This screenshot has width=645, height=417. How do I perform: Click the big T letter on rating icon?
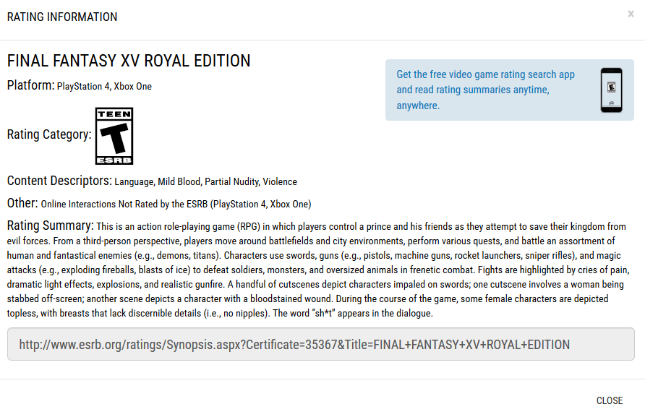tap(115, 138)
